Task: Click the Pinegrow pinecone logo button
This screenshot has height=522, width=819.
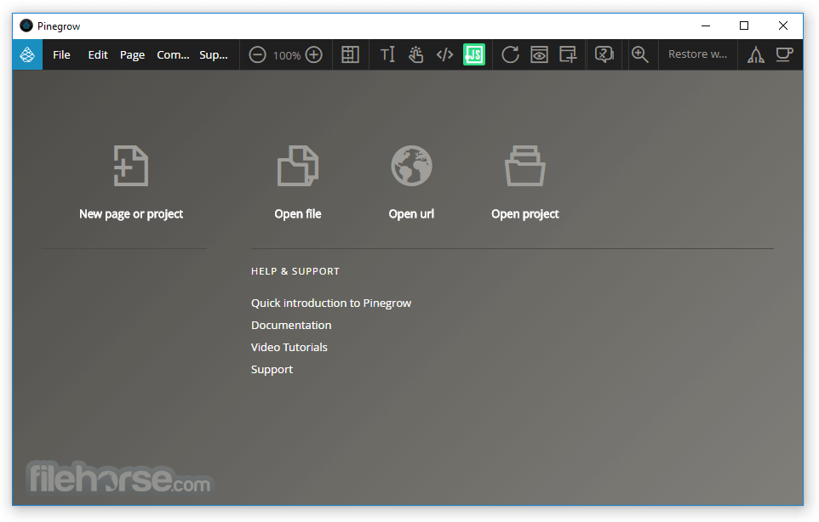Action: [x=27, y=54]
